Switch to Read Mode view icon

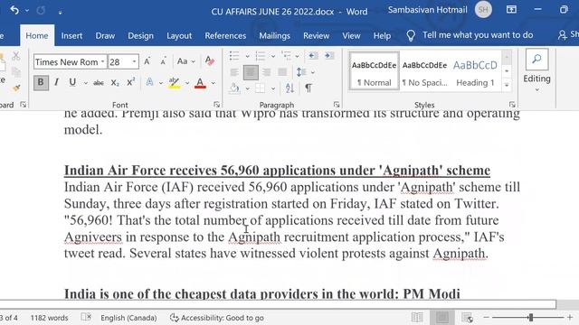pyautogui.click(x=417, y=317)
